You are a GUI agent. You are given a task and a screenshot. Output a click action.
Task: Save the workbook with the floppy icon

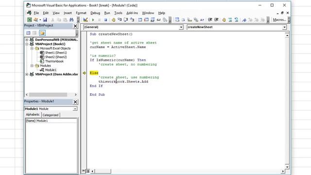45,19
